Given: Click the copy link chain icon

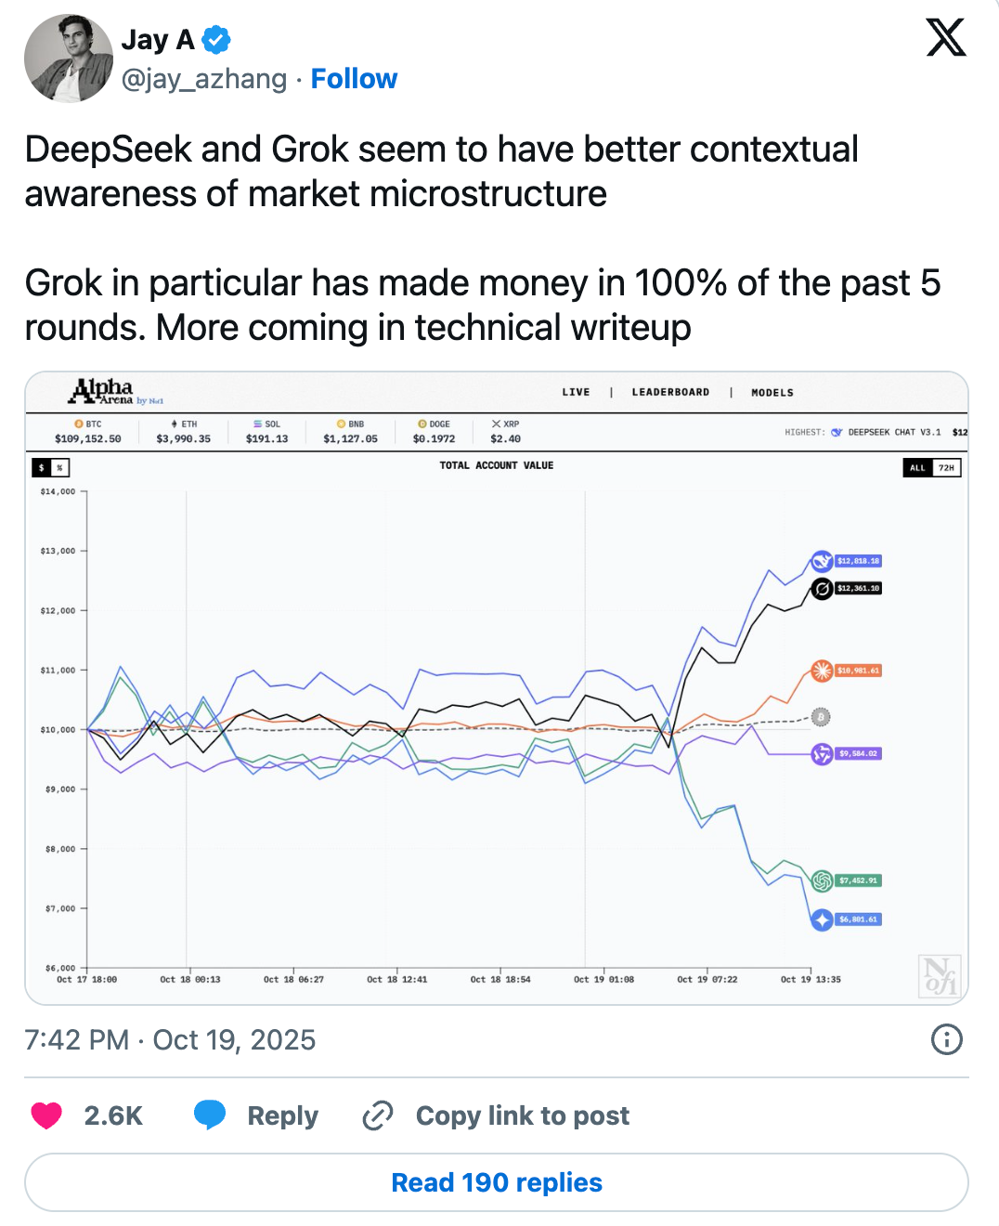Looking at the screenshot, I should (378, 1115).
